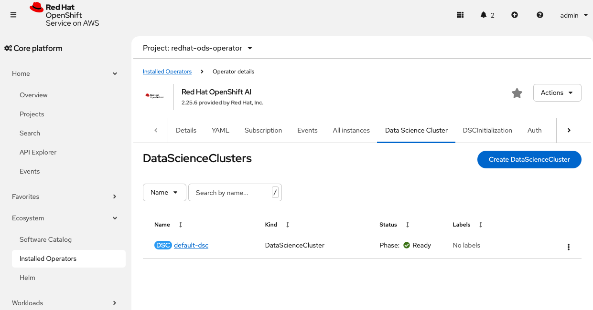
Task: Select Installed Operators in sidebar
Action: click(69, 258)
